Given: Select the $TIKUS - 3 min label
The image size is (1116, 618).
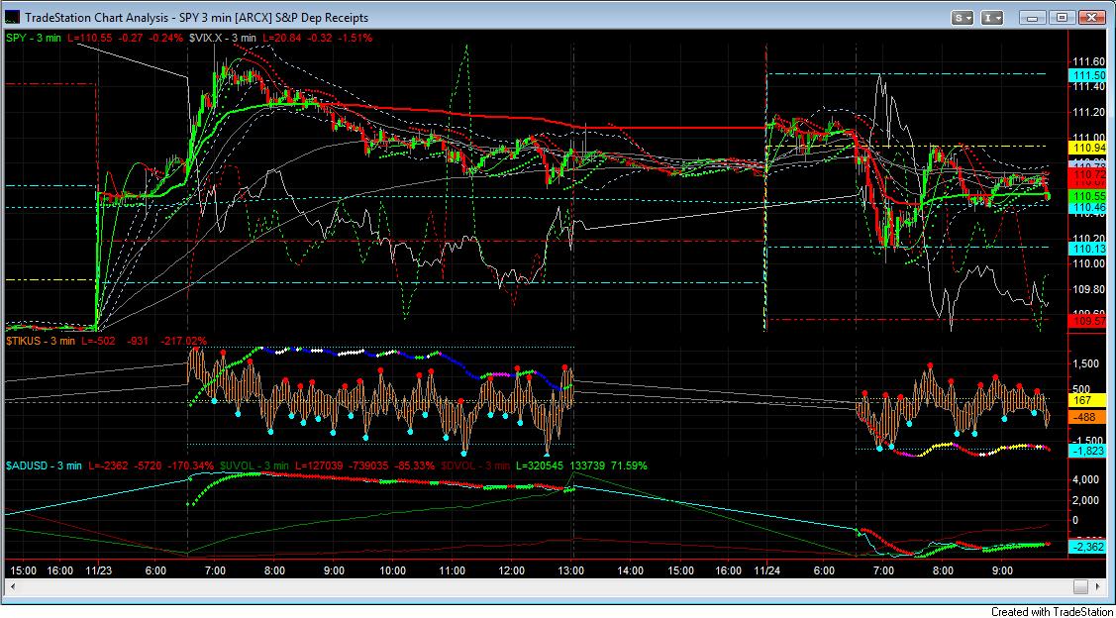Looking at the screenshot, I should click(40, 341).
